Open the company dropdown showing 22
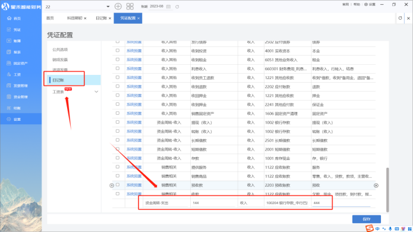413x232 pixels. 77,7
